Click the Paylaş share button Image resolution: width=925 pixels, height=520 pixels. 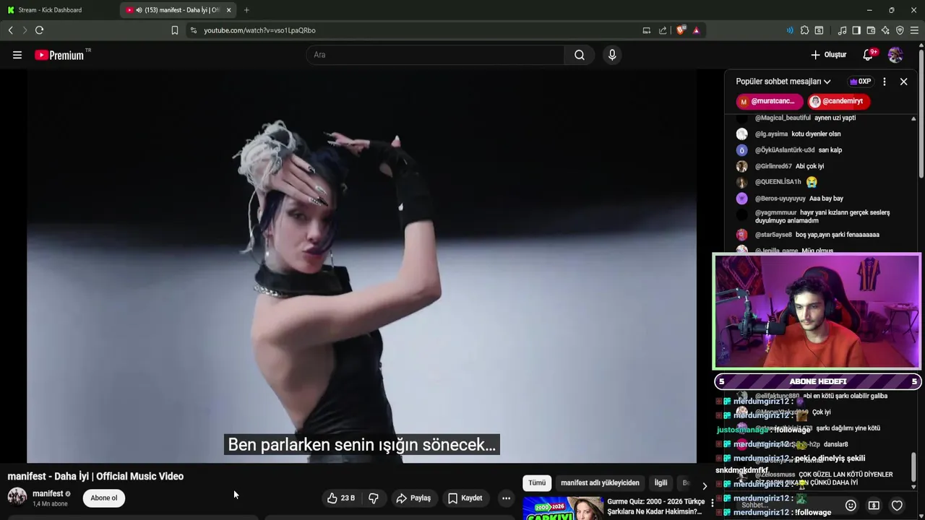coord(413,498)
